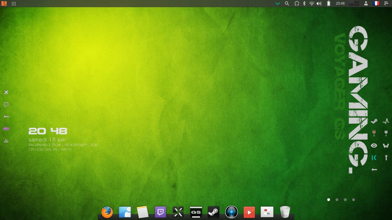Click the red wine glass launcher

click(374, 133)
